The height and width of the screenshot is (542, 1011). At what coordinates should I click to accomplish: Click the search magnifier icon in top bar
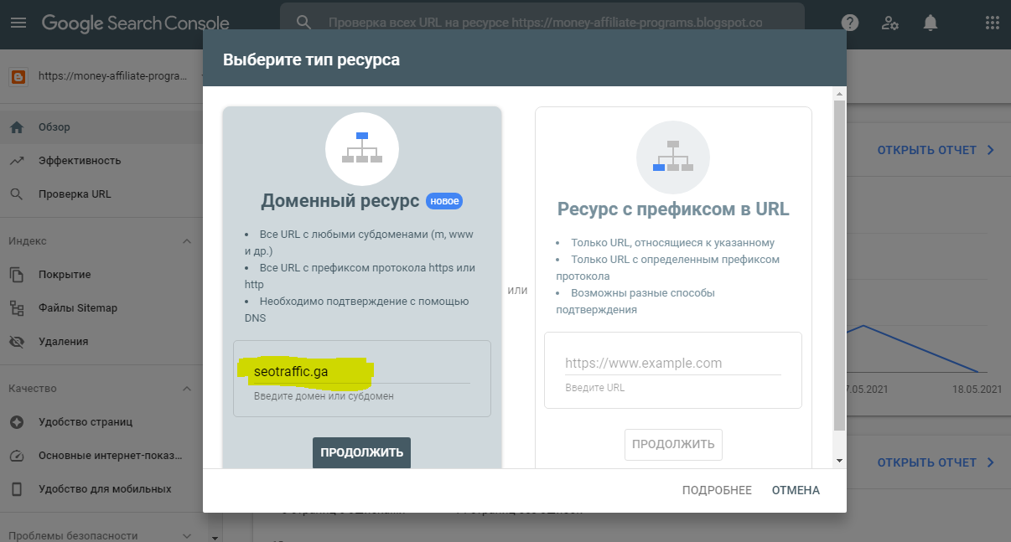click(303, 23)
